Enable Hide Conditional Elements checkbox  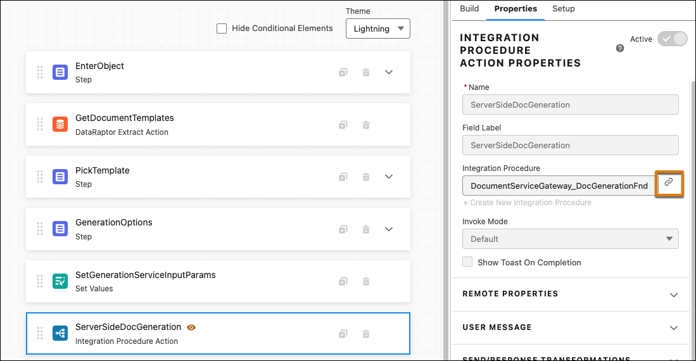(x=222, y=28)
